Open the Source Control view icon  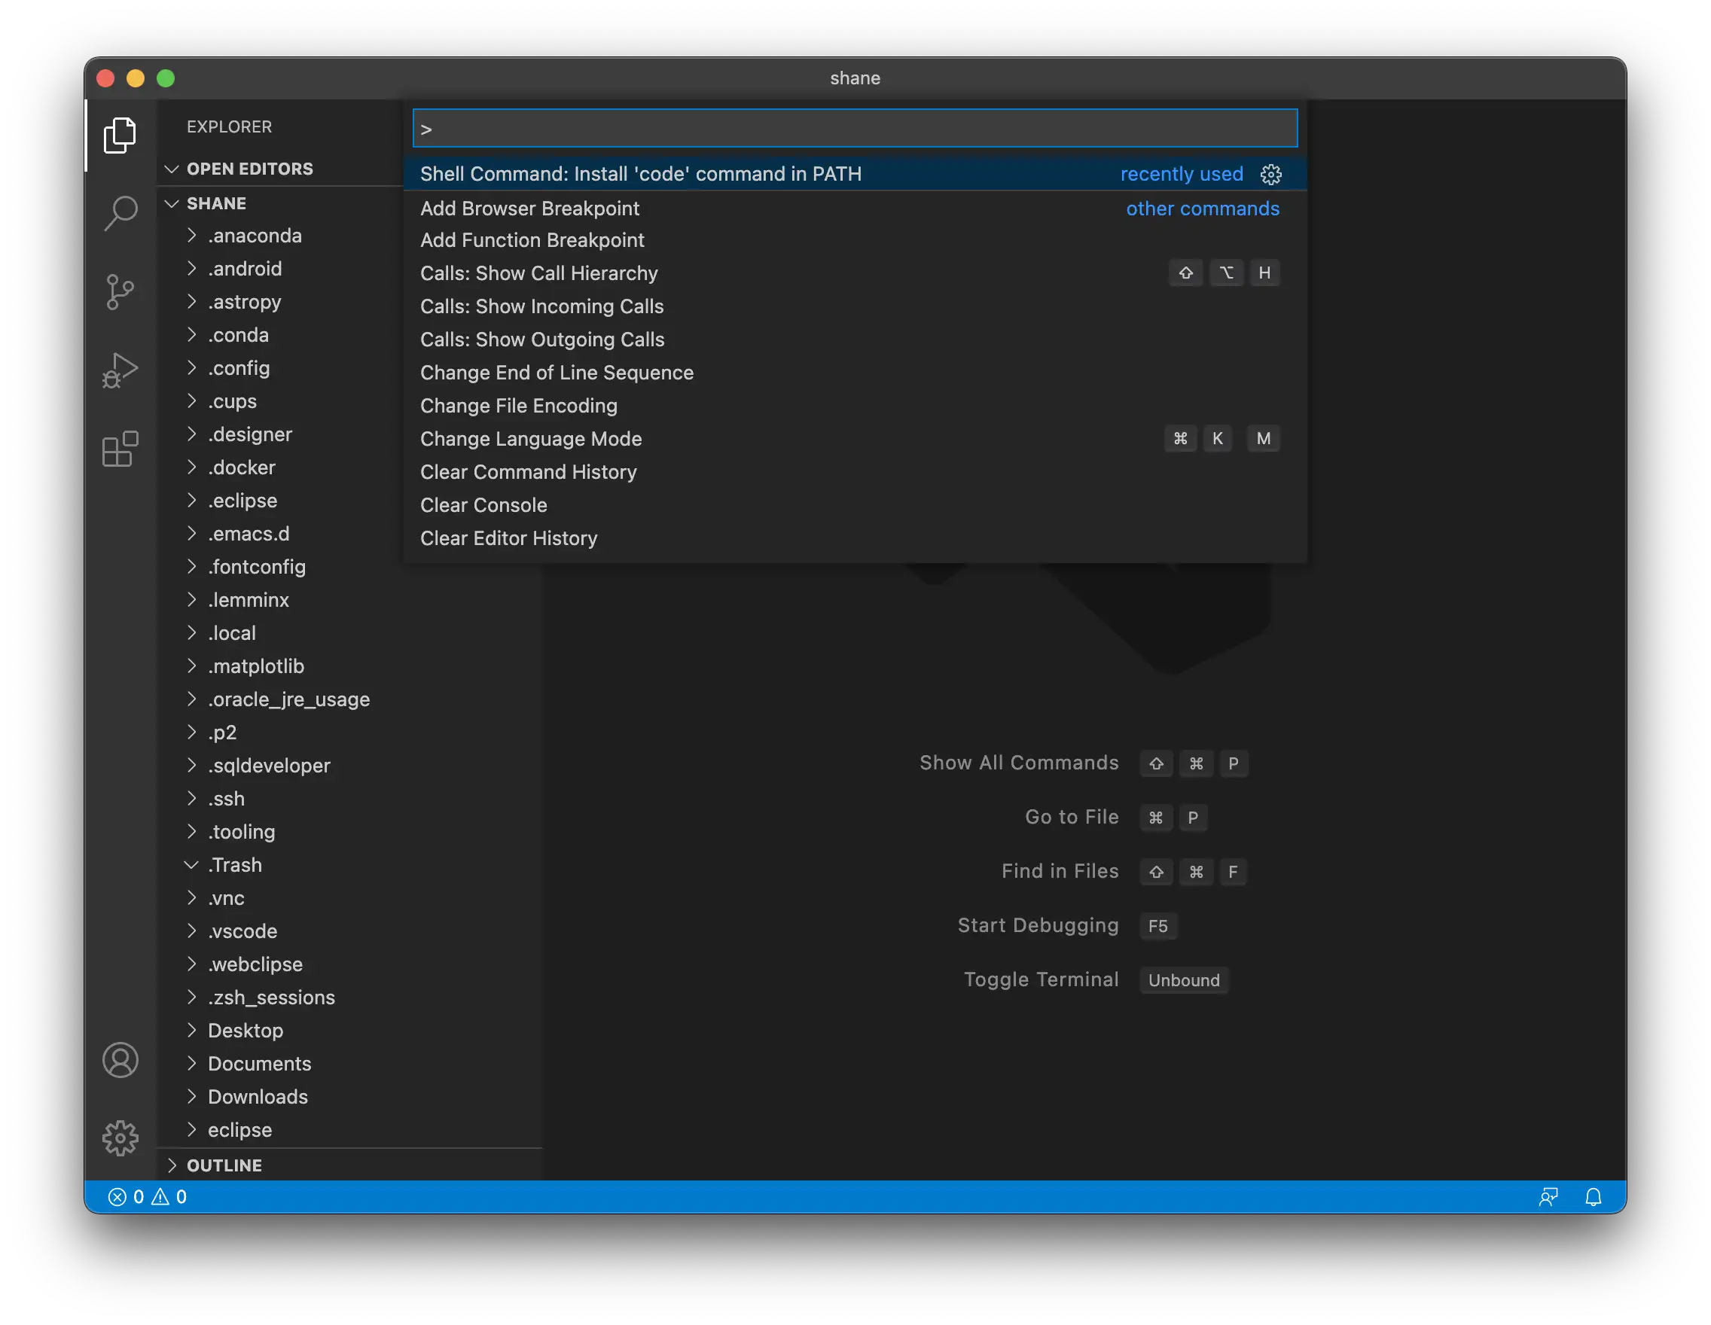[120, 292]
